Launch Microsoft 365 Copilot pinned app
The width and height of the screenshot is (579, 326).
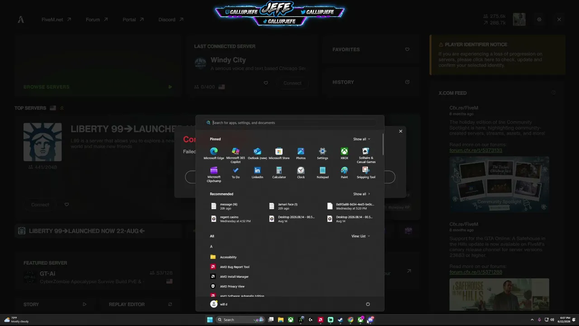pyautogui.click(x=236, y=155)
